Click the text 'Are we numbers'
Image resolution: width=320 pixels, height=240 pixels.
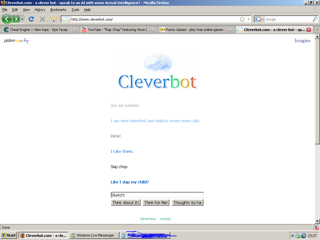click(125, 106)
